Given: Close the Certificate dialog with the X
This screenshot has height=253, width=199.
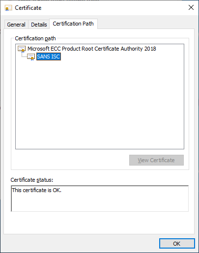Looking at the screenshot, I should tap(191, 7).
